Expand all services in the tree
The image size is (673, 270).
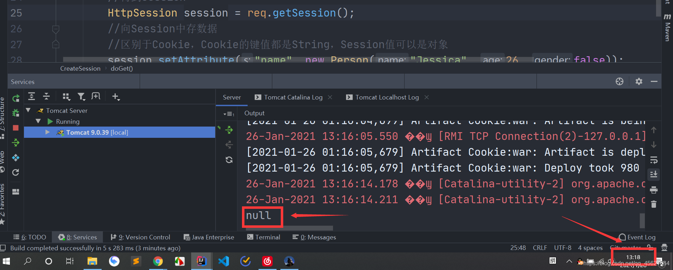tap(32, 96)
